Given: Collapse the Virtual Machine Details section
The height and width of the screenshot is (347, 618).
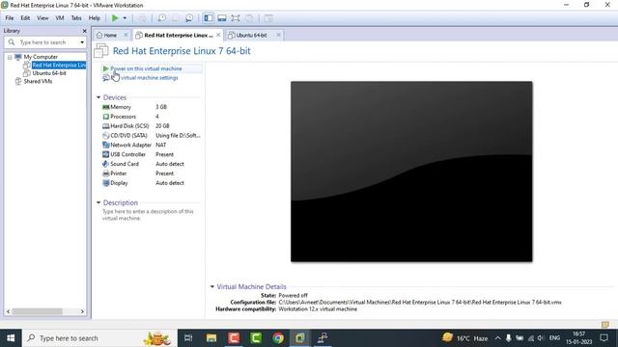Looking at the screenshot, I should coord(212,287).
